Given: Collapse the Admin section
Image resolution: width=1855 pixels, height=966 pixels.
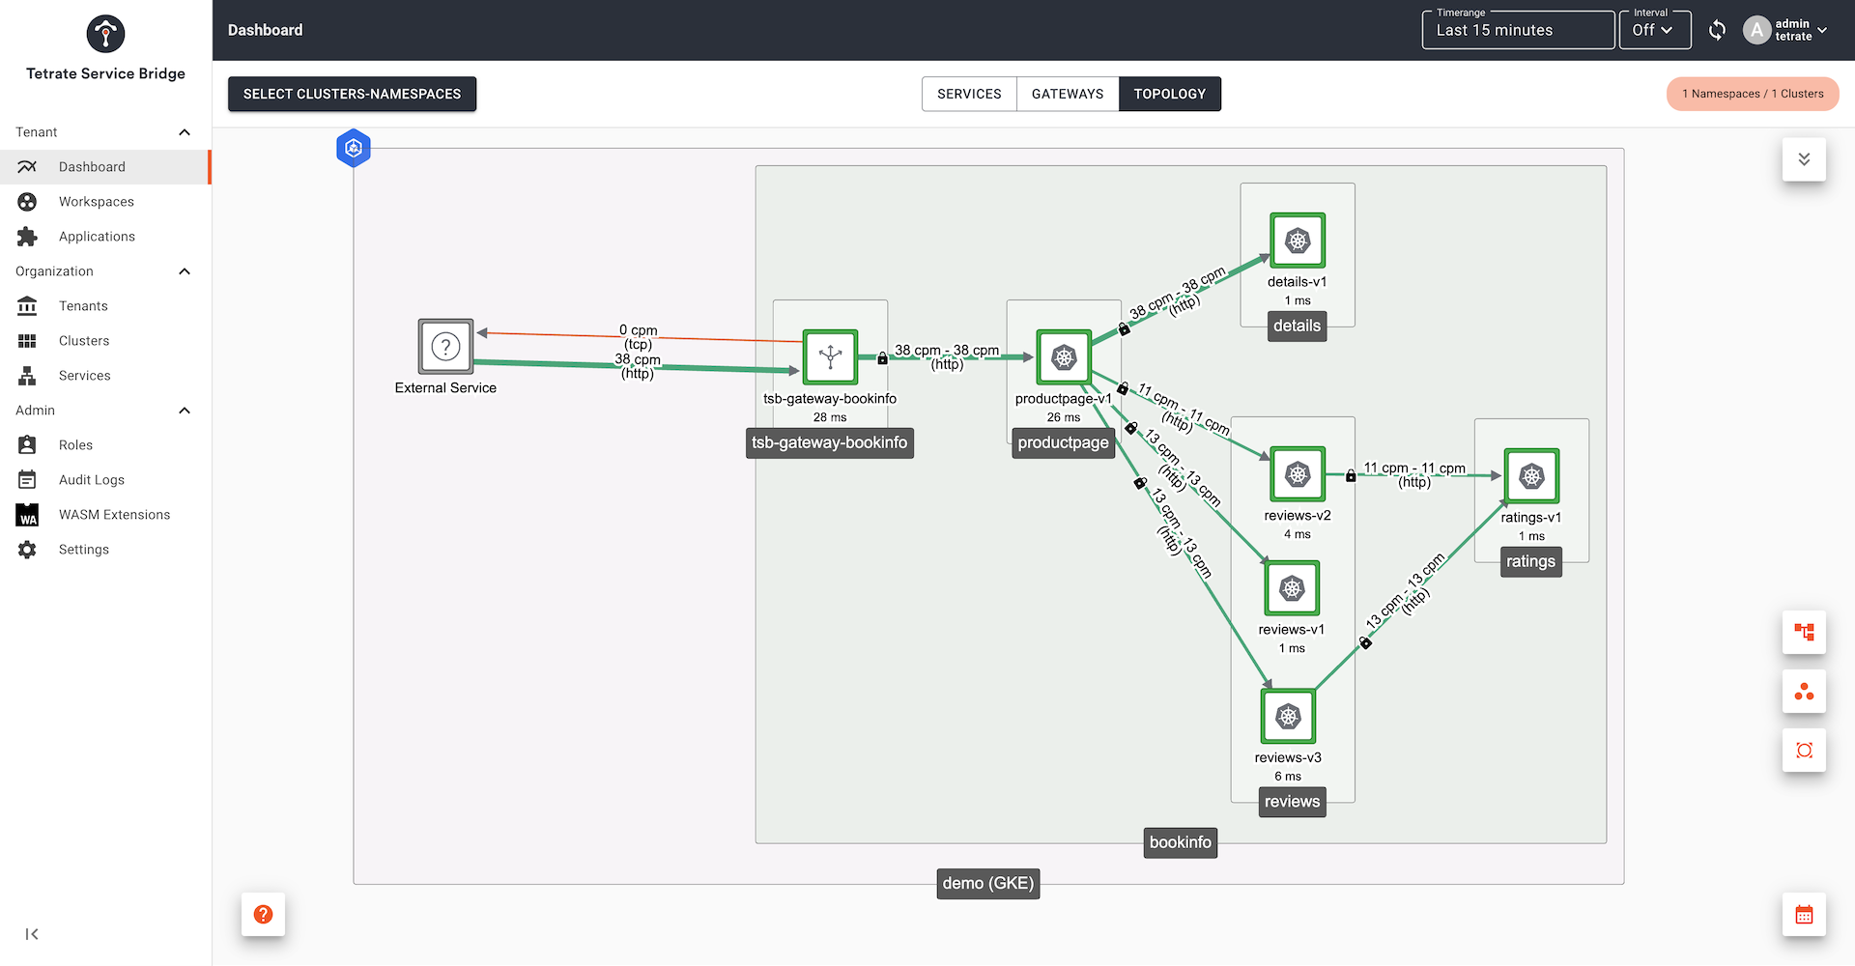Looking at the screenshot, I should pyautogui.click(x=185, y=411).
